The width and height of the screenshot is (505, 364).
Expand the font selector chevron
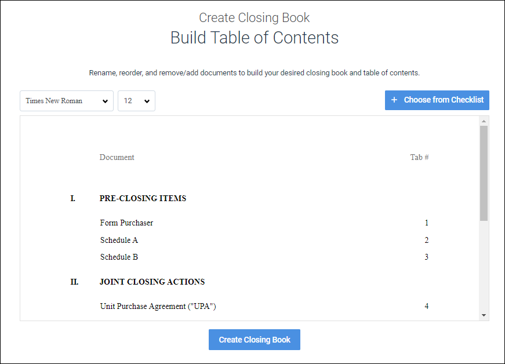click(x=106, y=101)
